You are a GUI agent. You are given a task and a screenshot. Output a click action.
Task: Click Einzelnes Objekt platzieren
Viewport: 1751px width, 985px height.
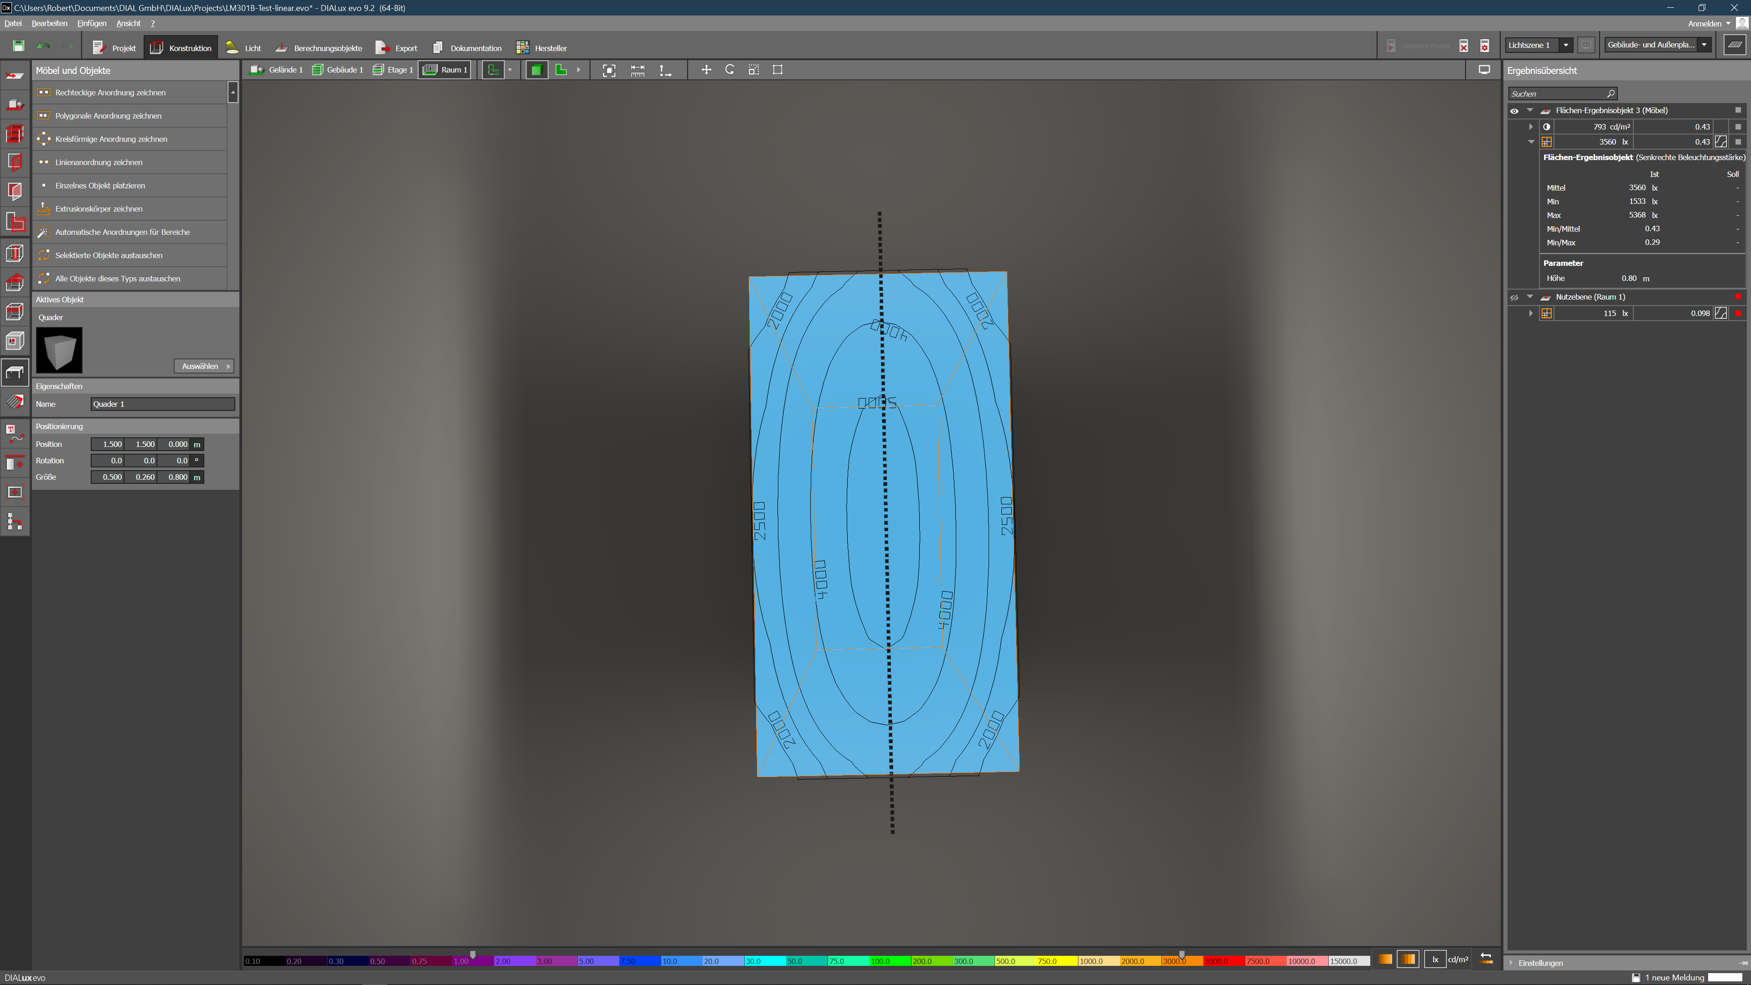pos(100,186)
